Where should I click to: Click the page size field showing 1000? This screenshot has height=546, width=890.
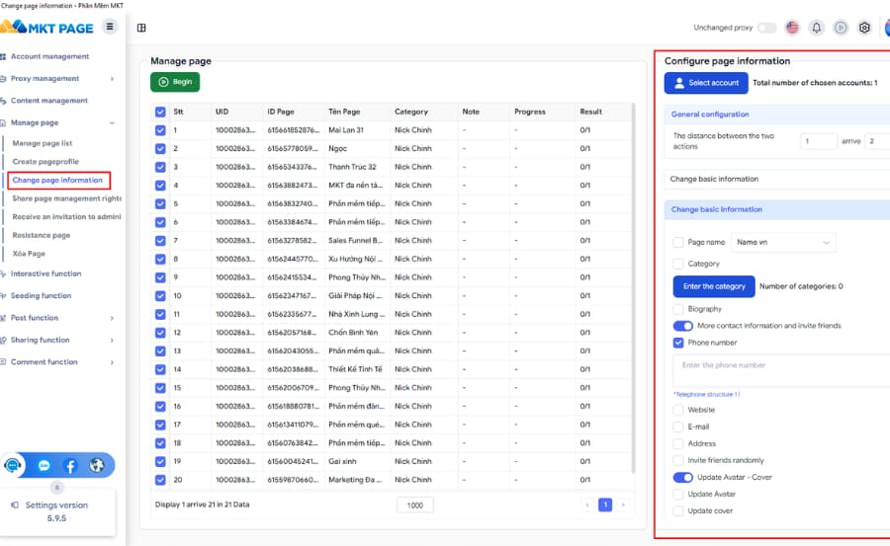(415, 506)
